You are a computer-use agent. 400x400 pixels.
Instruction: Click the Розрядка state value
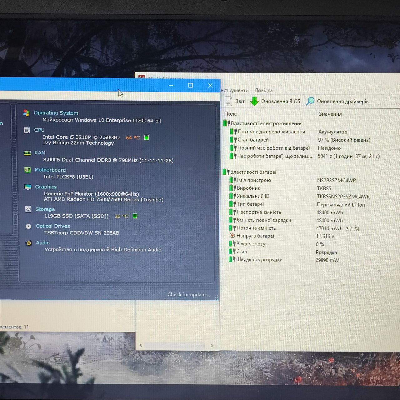pyautogui.click(x=326, y=252)
